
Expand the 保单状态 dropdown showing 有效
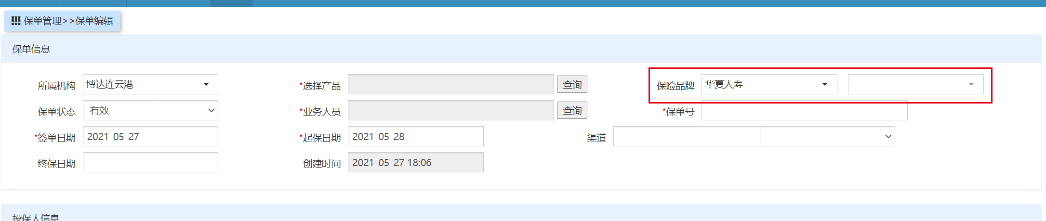[150, 110]
